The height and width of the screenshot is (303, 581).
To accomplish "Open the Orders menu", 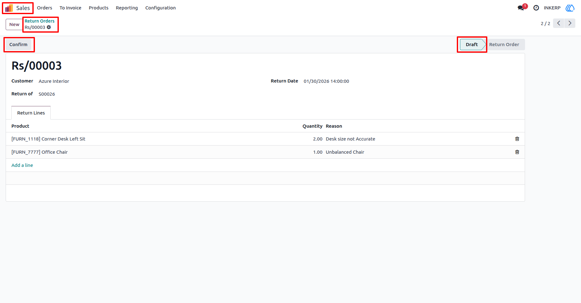I will point(45,8).
